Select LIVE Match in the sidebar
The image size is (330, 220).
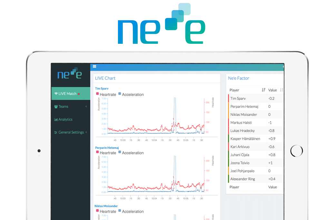(x=71, y=94)
